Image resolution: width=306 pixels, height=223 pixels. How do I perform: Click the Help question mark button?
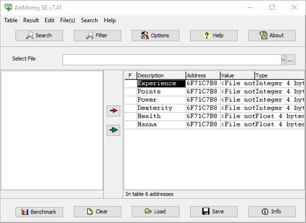(x=214, y=36)
